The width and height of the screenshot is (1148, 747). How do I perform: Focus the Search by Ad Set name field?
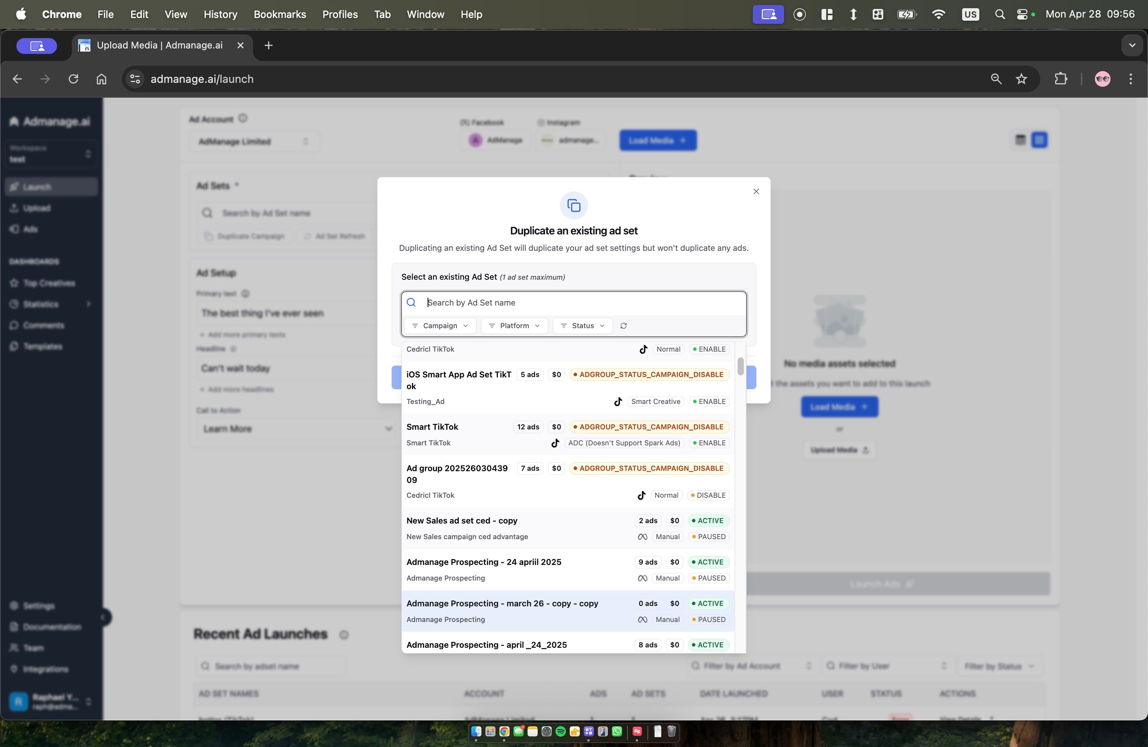click(579, 302)
